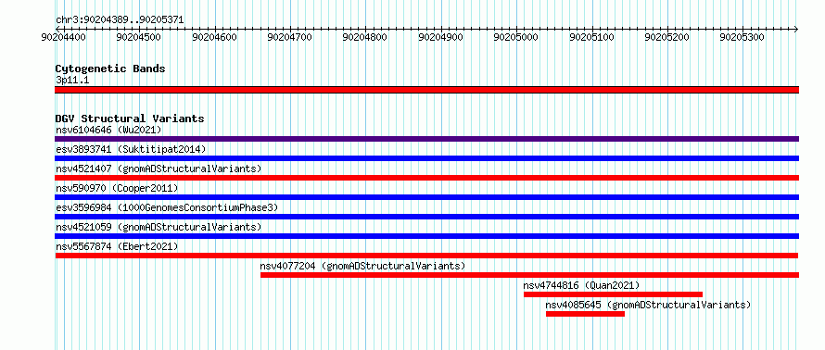Select the red nsv5567874 variant bar
The image size is (825, 350).
click(426, 256)
